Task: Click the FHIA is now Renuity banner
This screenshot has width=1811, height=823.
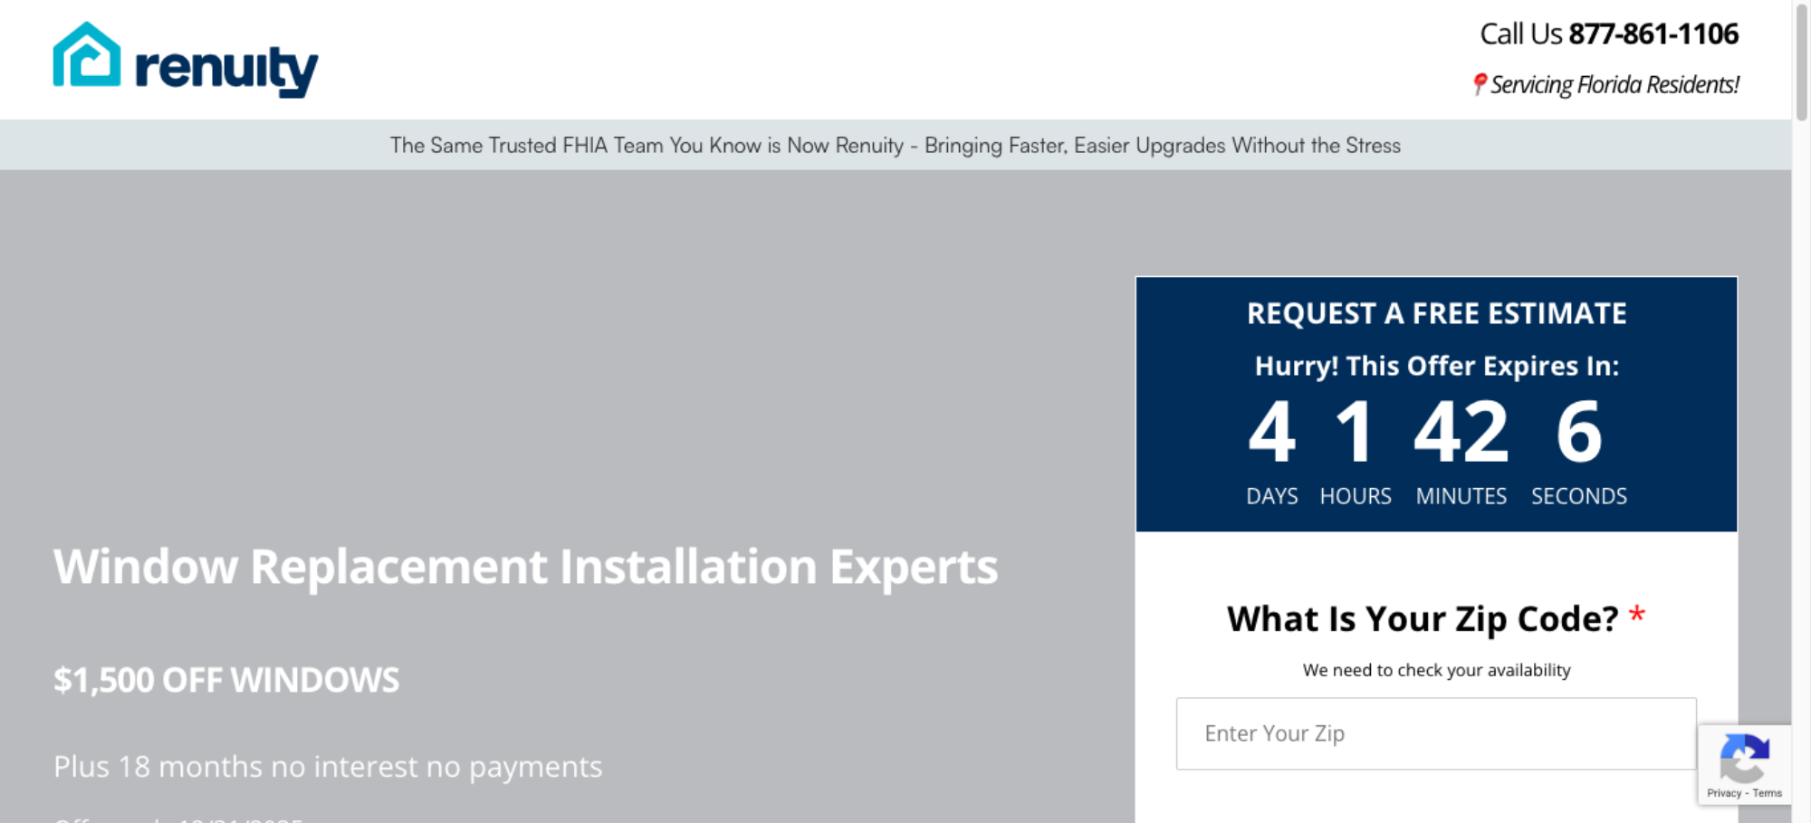Action: (895, 146)
